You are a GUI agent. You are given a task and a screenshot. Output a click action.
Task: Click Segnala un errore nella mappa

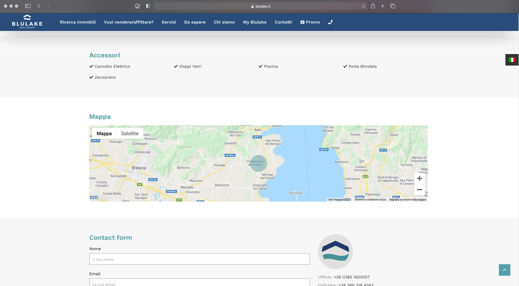pyautogui.click(x=408, y=200)
